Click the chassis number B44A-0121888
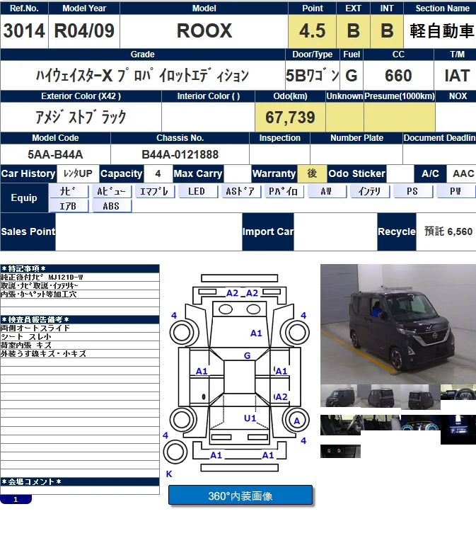This screenshot has width=476, height=555. coord(180,154)
